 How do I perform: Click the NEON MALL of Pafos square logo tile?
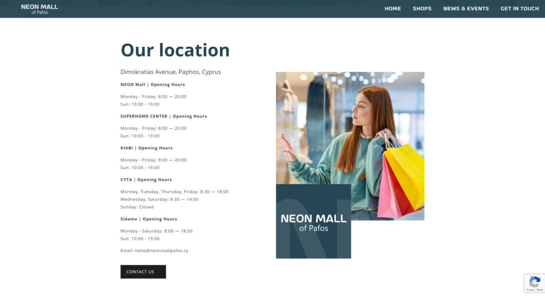pyautogui.click(x=313, y=221)
